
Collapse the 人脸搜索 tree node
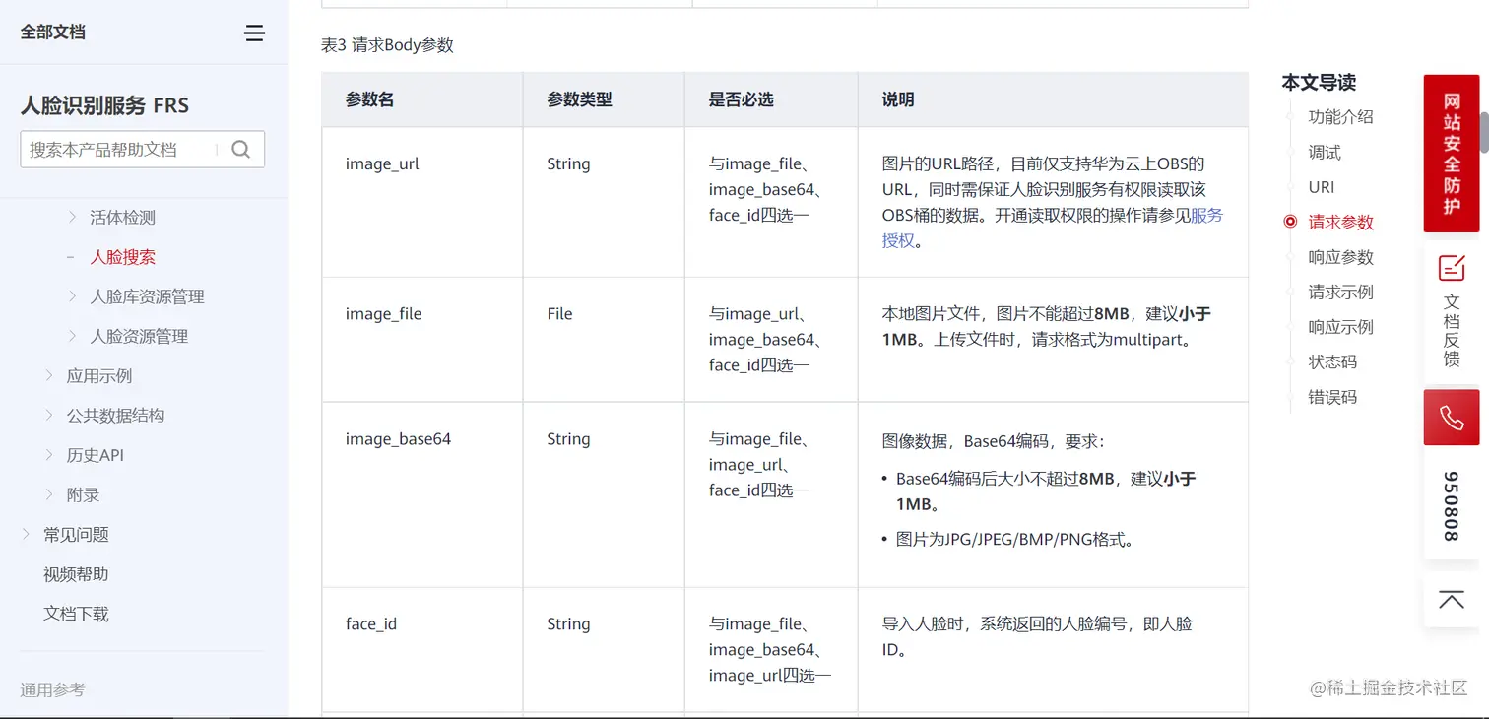pyautogui.click(x=71, y=257)
